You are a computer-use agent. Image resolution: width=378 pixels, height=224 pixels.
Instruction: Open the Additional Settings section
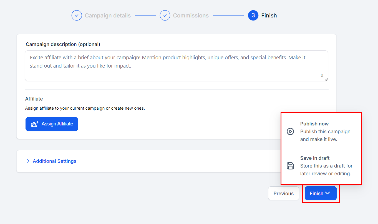[x=54, y=161]
